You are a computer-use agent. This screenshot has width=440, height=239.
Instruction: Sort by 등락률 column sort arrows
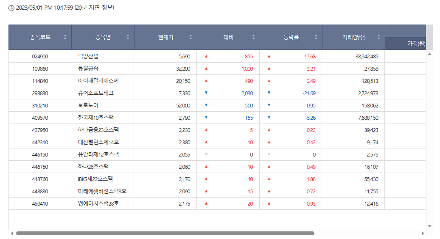316,37
